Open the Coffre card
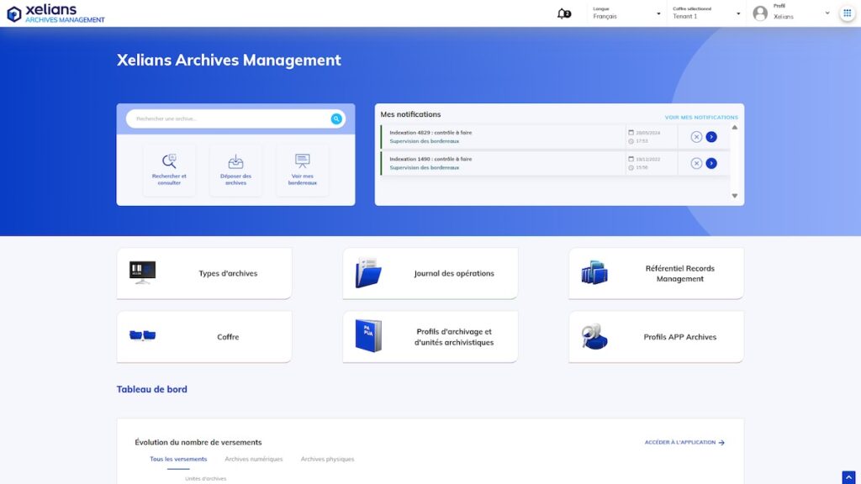This screenshot has height=484, width=861. click(x=204, y=337)
